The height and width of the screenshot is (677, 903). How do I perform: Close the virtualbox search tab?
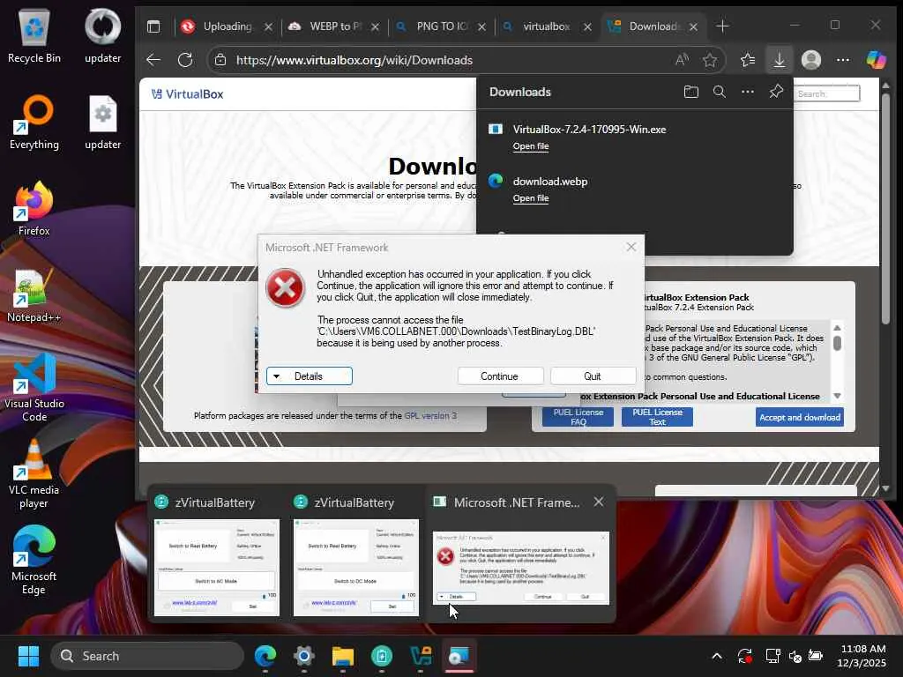pos(587,26)
